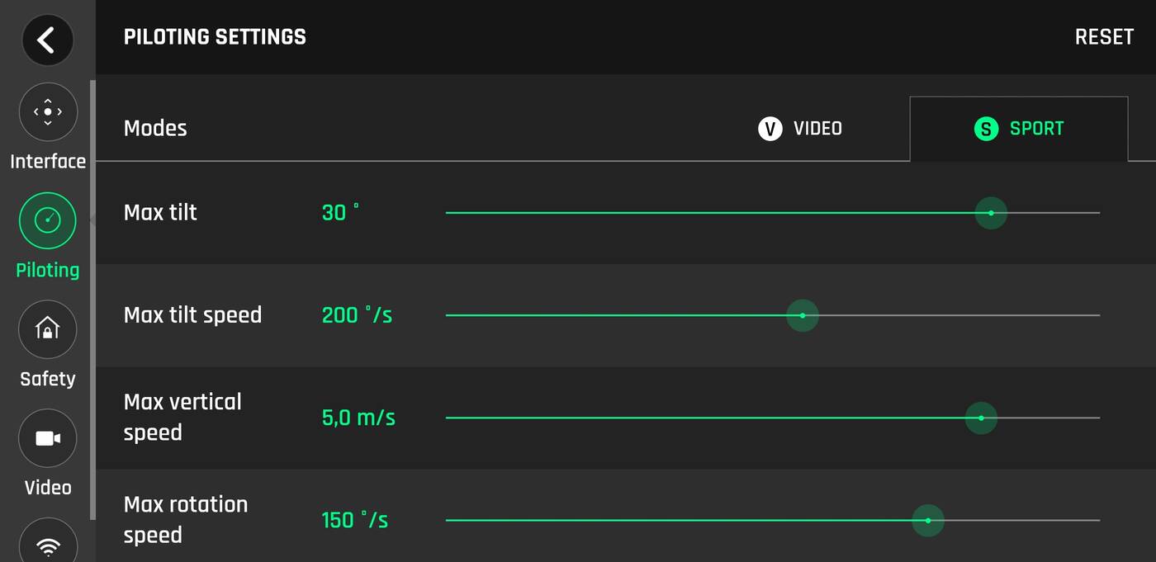Click the Max rotation speed slider handle
The width and height of the screenshot is (1156, 562).
928,521
